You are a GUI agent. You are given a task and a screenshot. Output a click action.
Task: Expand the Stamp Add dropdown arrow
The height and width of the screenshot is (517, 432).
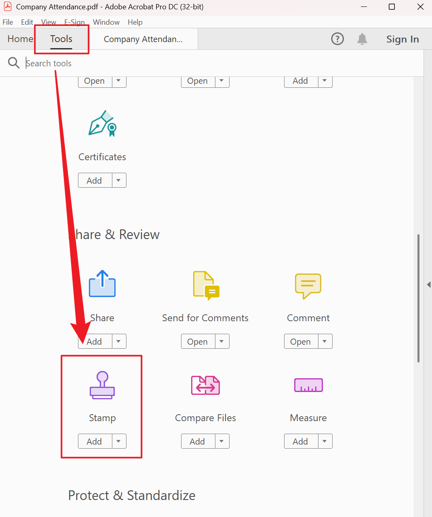119,441
